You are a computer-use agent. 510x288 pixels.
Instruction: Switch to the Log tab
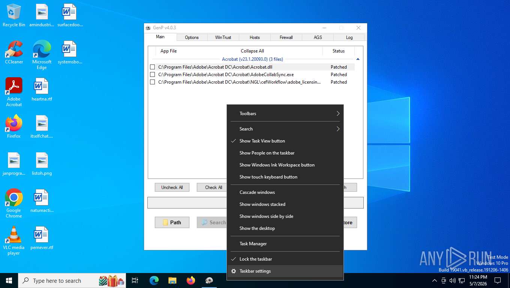pos(349,37)
